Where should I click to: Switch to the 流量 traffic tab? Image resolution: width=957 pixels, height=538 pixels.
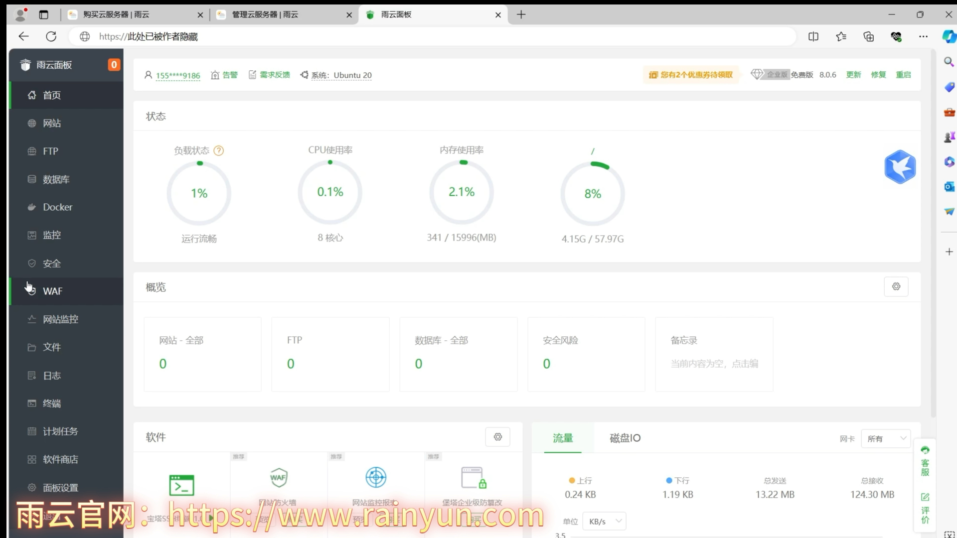click(x=563, y=438)
